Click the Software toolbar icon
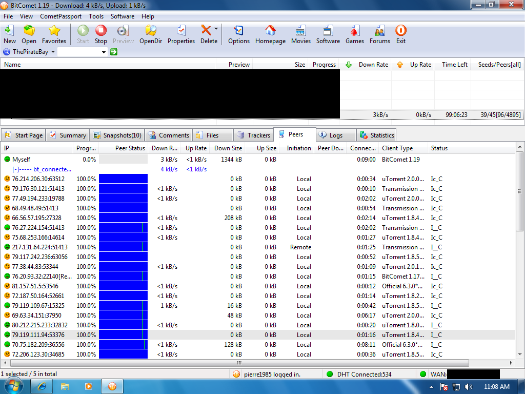 tap(328, 30)
